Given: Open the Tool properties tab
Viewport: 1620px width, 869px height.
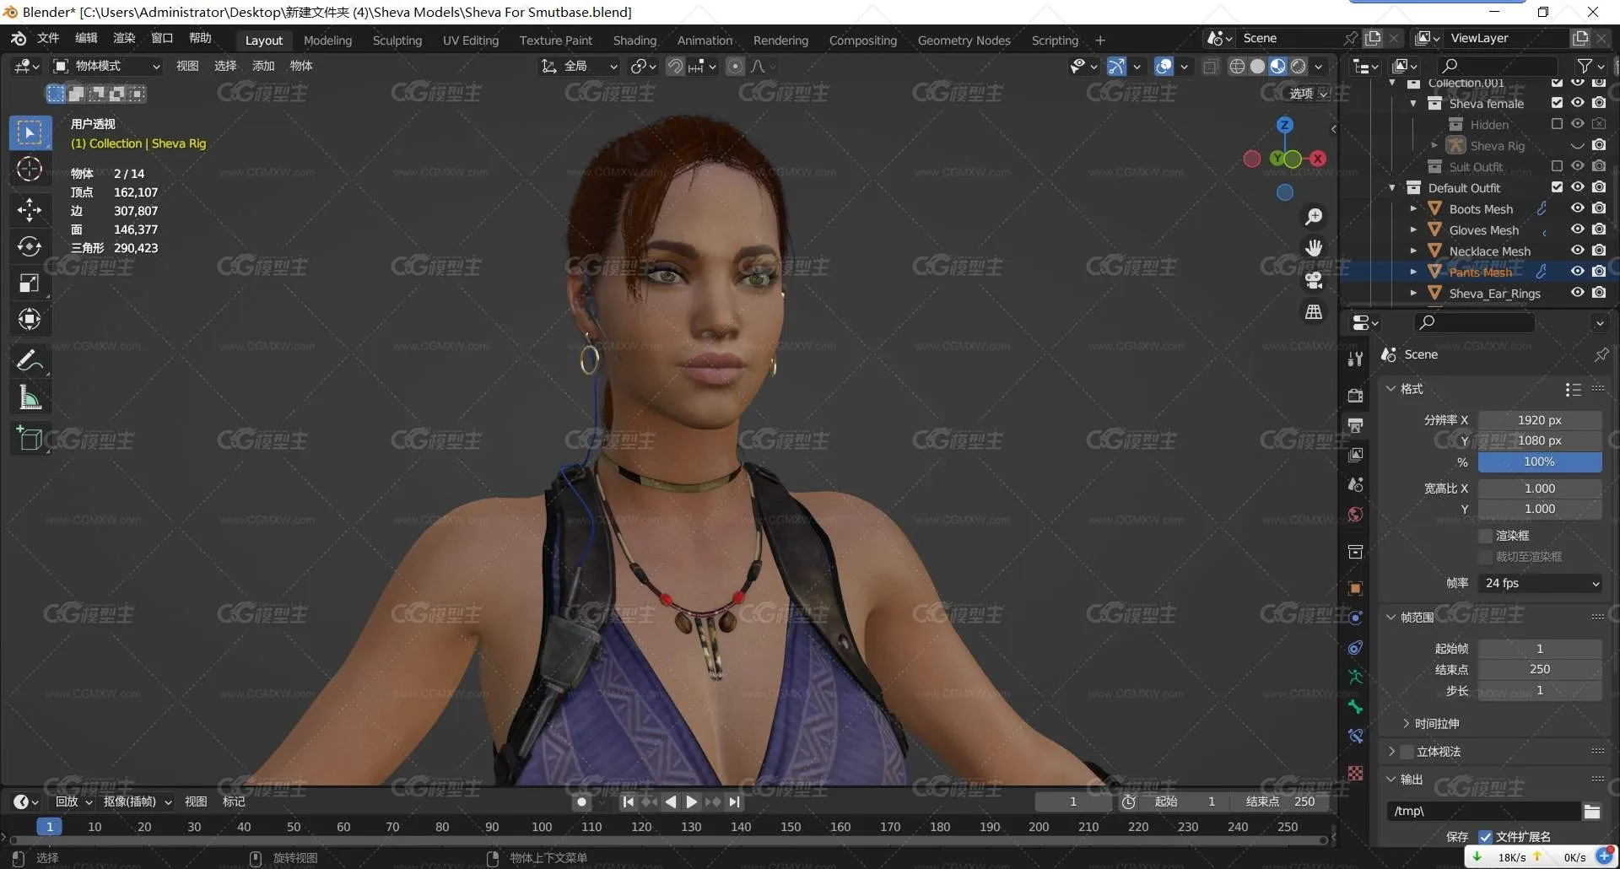Looking at the screenshot, I should pos(1355,359).
